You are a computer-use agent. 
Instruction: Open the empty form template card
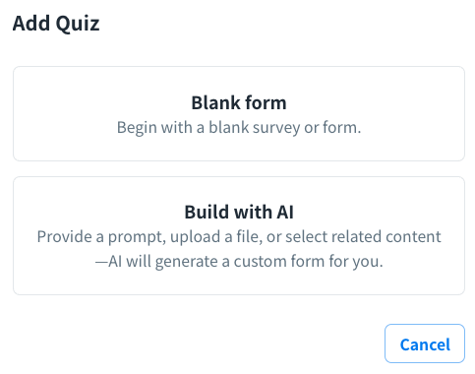(x=239, y=113)
